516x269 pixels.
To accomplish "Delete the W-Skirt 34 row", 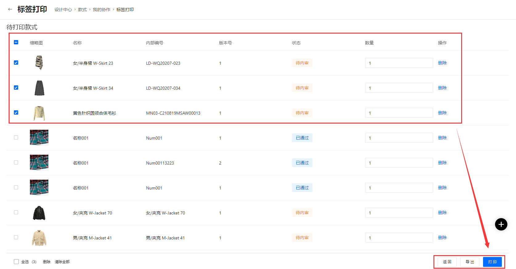I will (442, 88).
